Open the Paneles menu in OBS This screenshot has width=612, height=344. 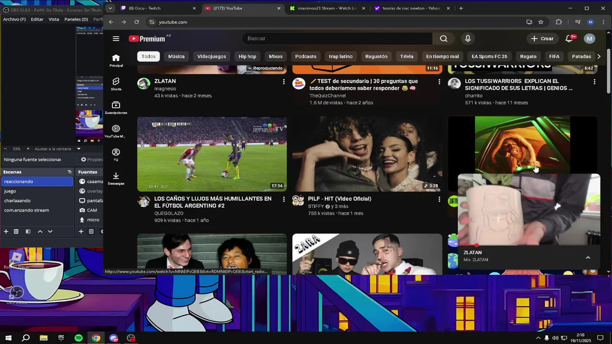coord(76,19)
